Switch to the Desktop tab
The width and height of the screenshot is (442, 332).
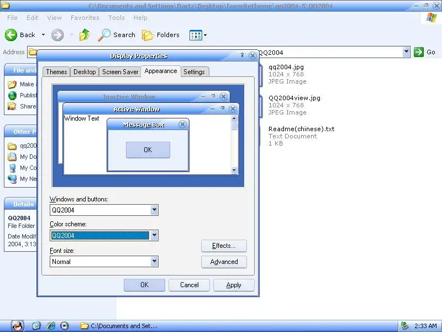click(85, 72)
